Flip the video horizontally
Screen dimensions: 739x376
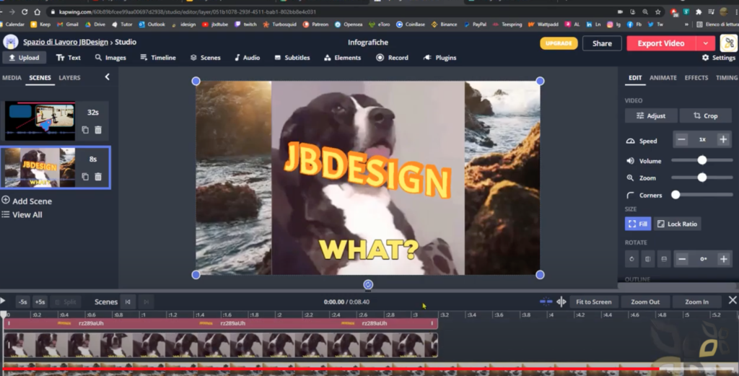647,258
